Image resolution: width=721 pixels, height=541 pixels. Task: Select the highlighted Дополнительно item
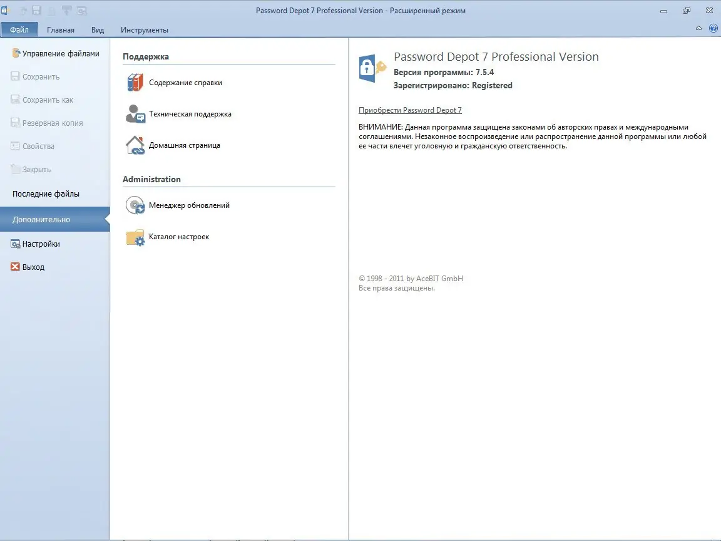(x=54, y=219)
